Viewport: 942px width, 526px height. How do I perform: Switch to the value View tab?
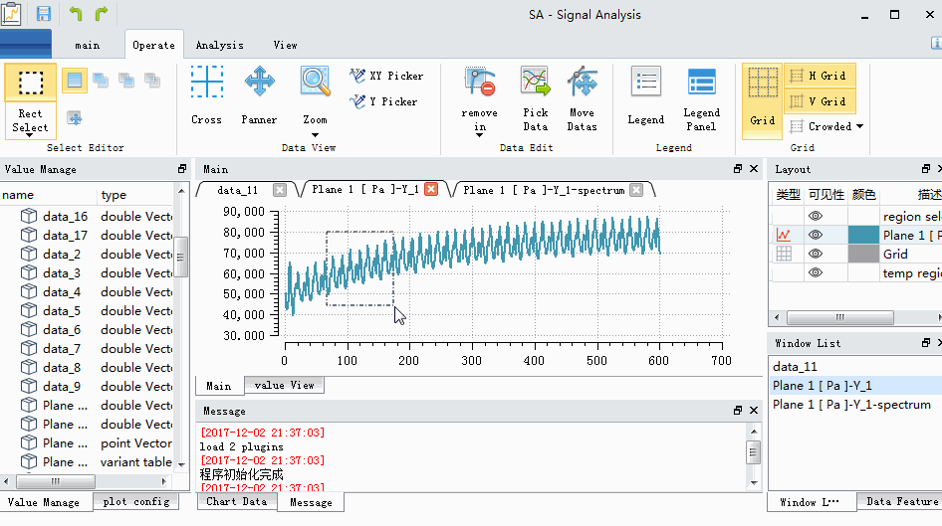tap(284, 385)
